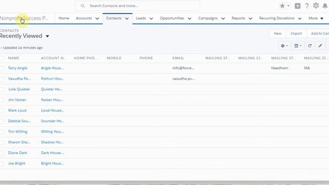The image size is (329, 185).
Task: Sort by the Mobile column header
Action: 114,58
